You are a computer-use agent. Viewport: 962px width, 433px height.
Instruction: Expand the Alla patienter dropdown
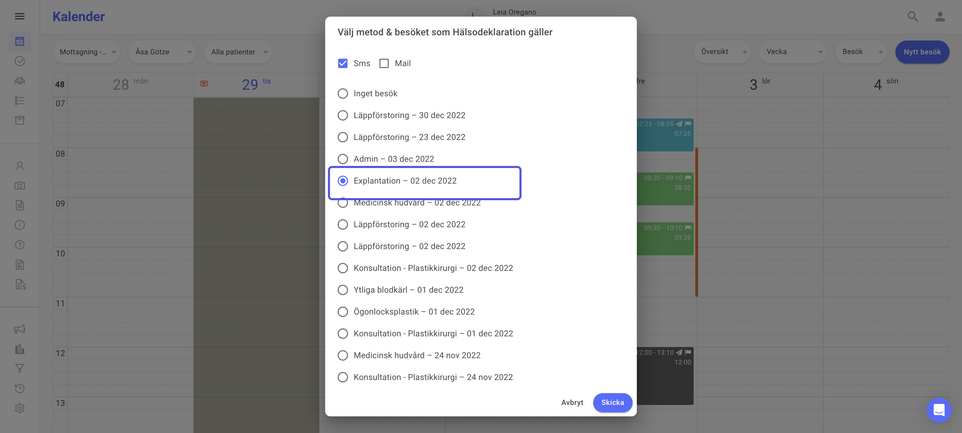coord(238,52)
